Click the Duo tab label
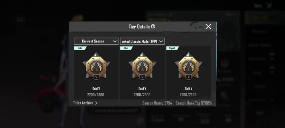The height and width of the screenshot is (128, 285). coord(126,48)
